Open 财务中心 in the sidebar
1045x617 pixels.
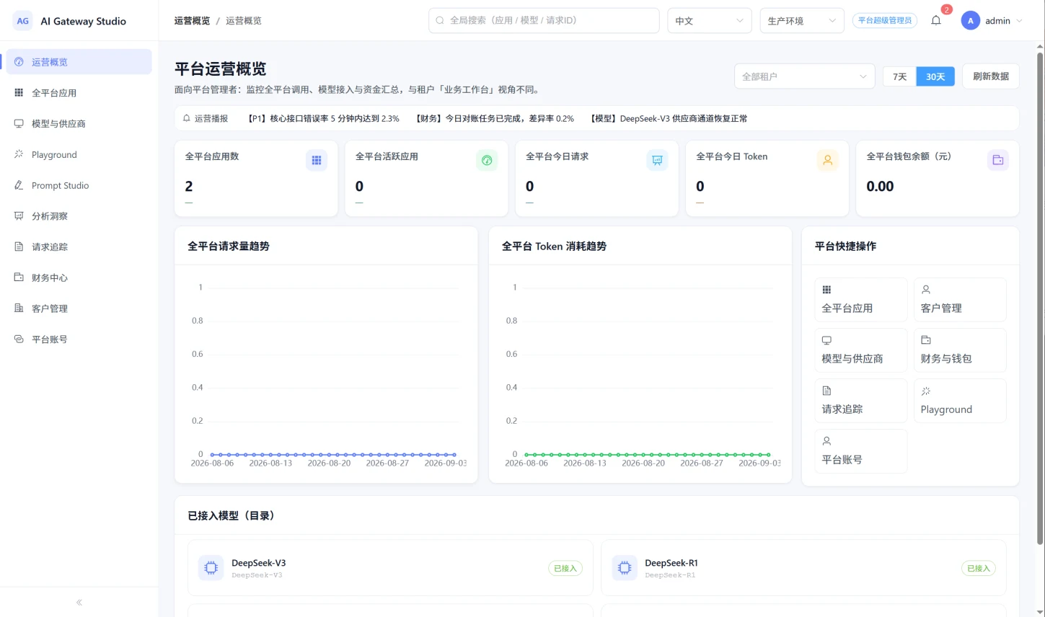[x=79, y=278]
